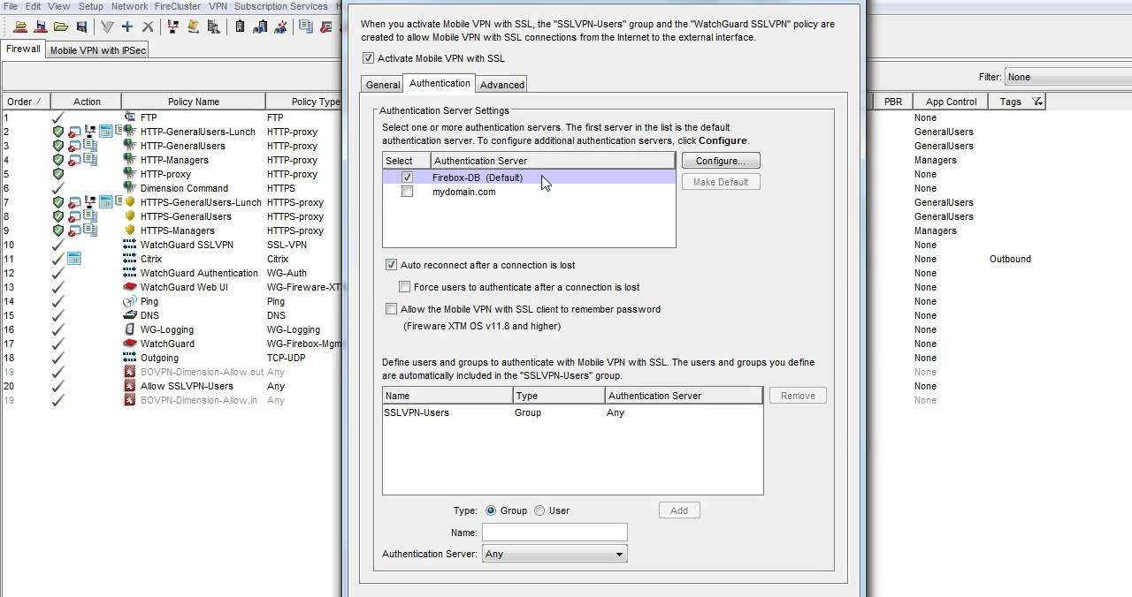Click the red WatchGuard Web UI policy icon

[x=130, y=287]
